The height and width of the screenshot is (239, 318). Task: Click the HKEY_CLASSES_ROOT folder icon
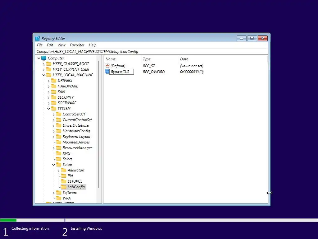point(49,63)
